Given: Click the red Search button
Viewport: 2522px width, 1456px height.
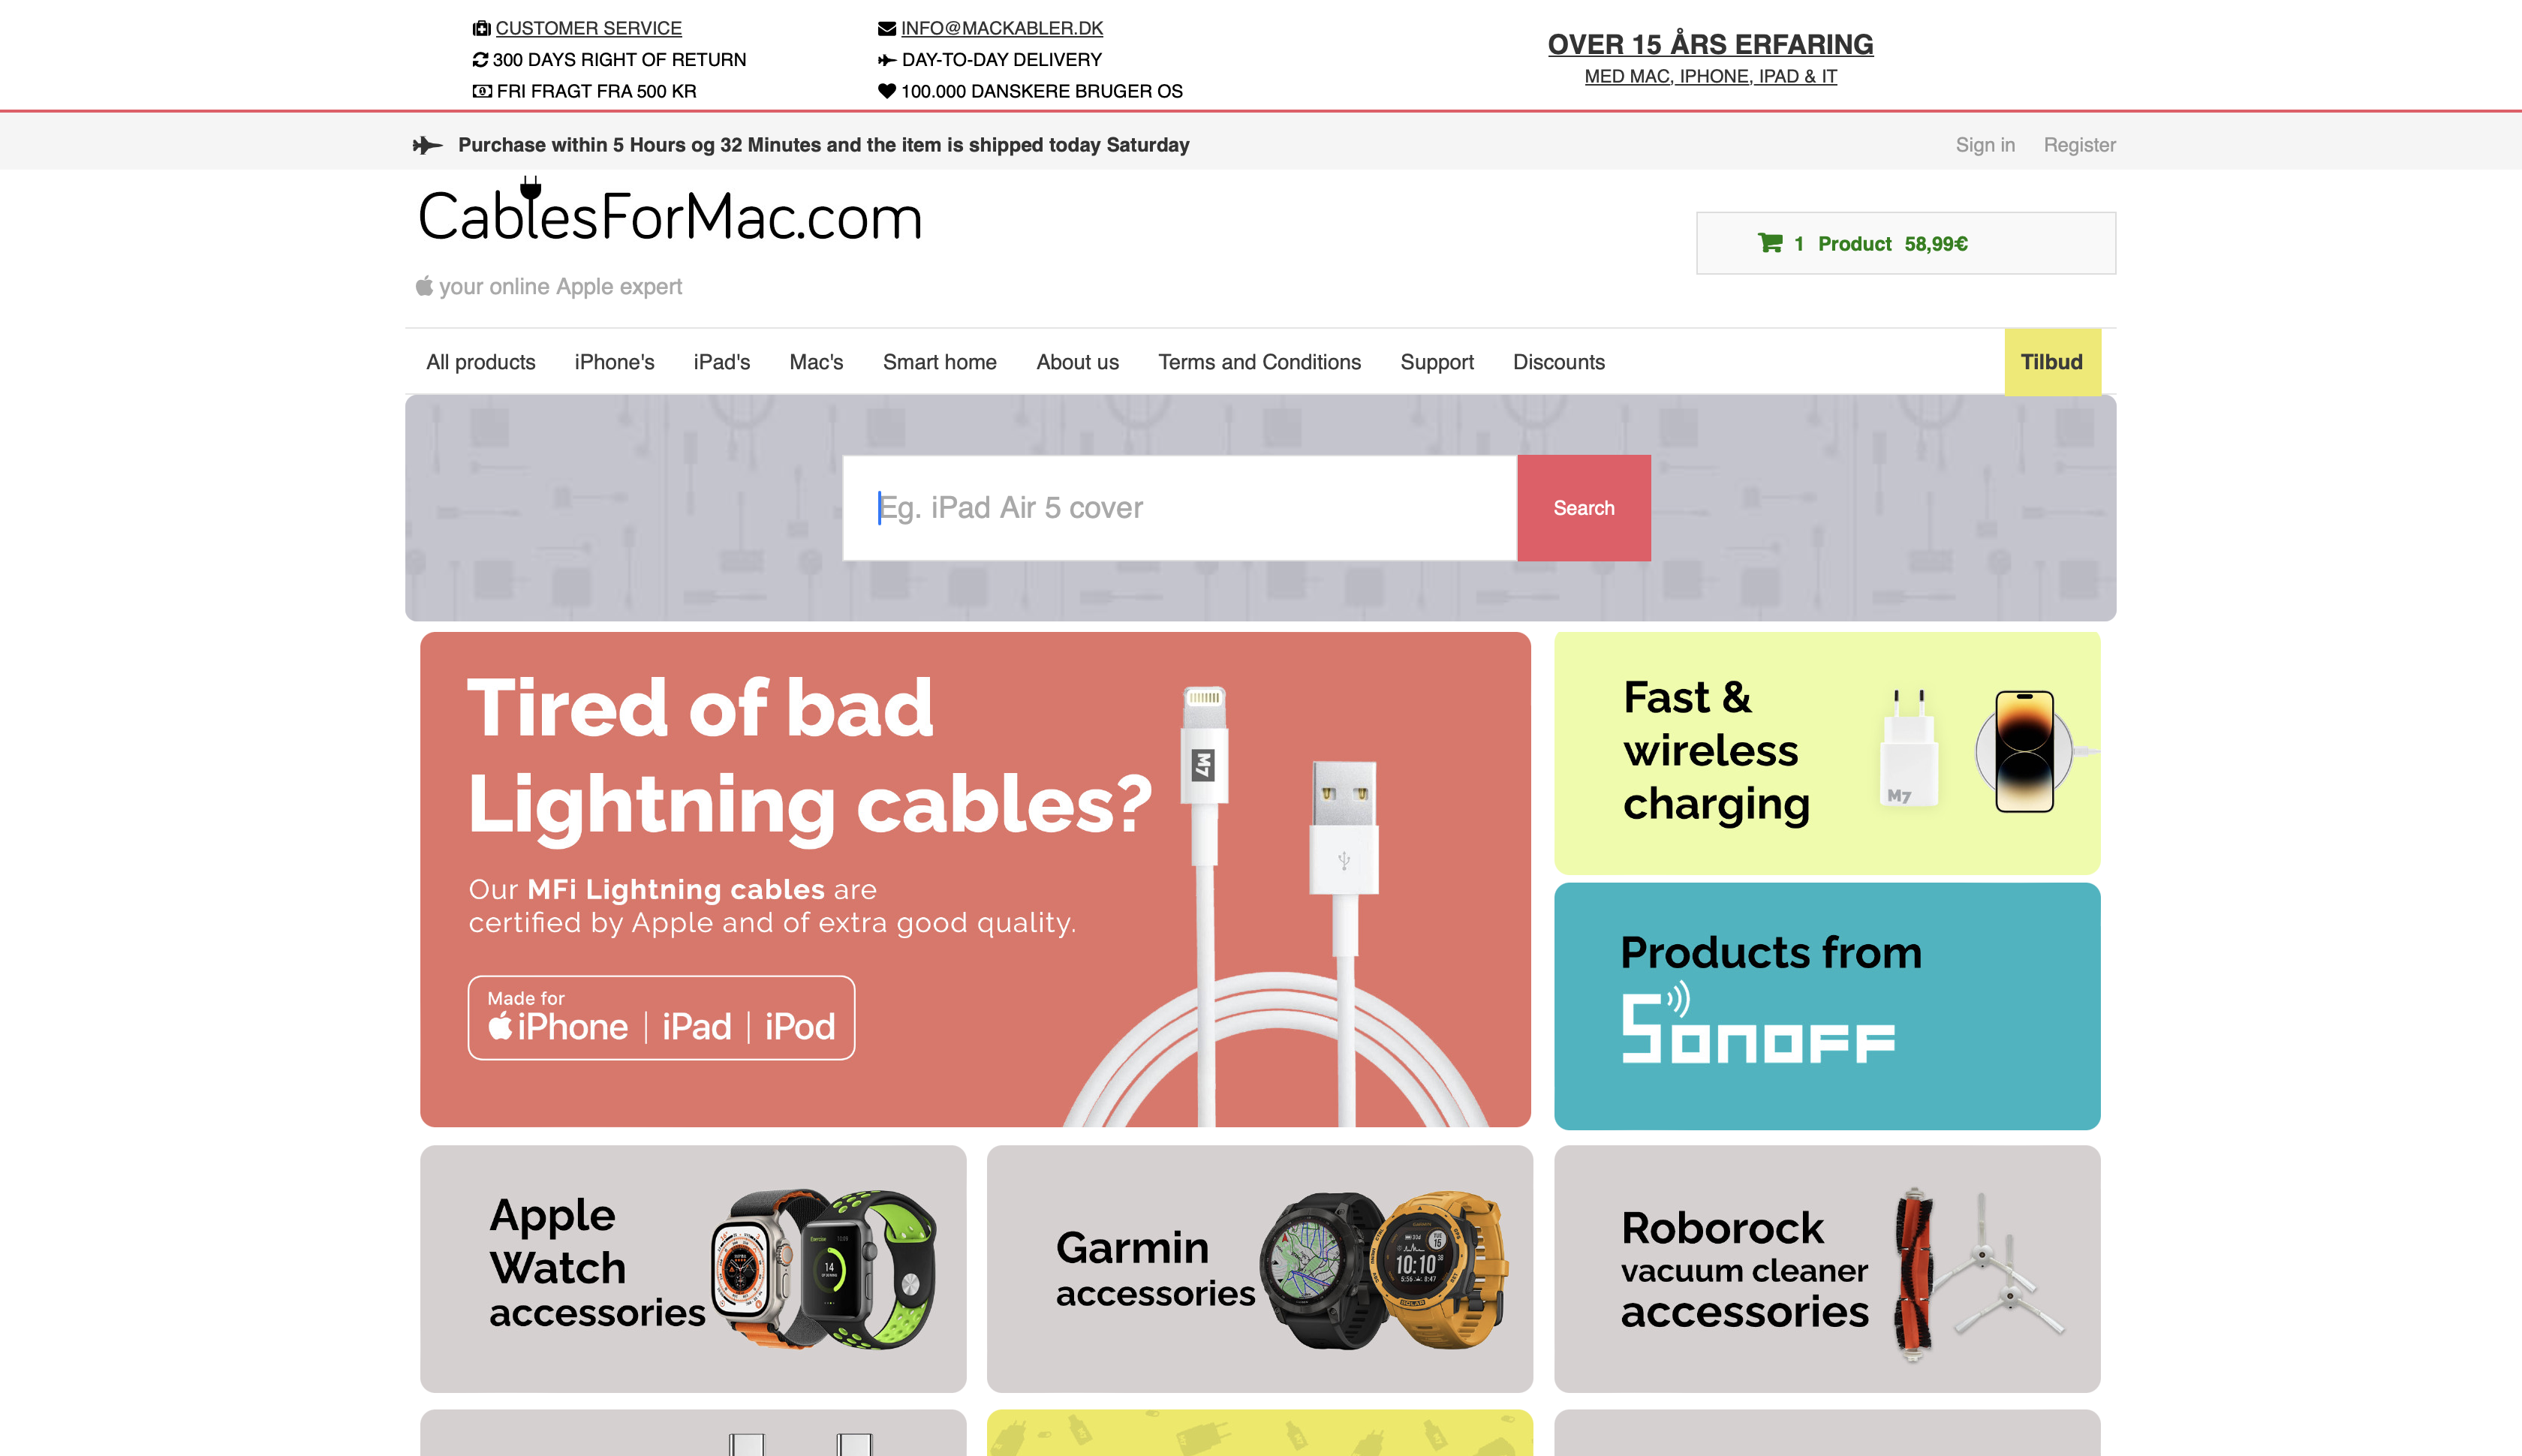Looking at the screenshot, I should coord(1583,508).
